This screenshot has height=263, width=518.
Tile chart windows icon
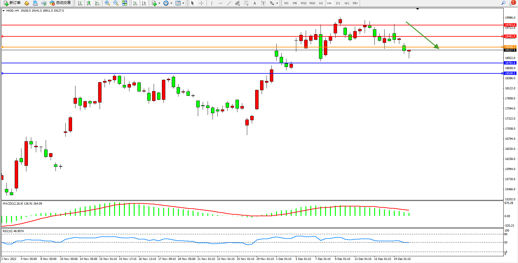point(125,3)
